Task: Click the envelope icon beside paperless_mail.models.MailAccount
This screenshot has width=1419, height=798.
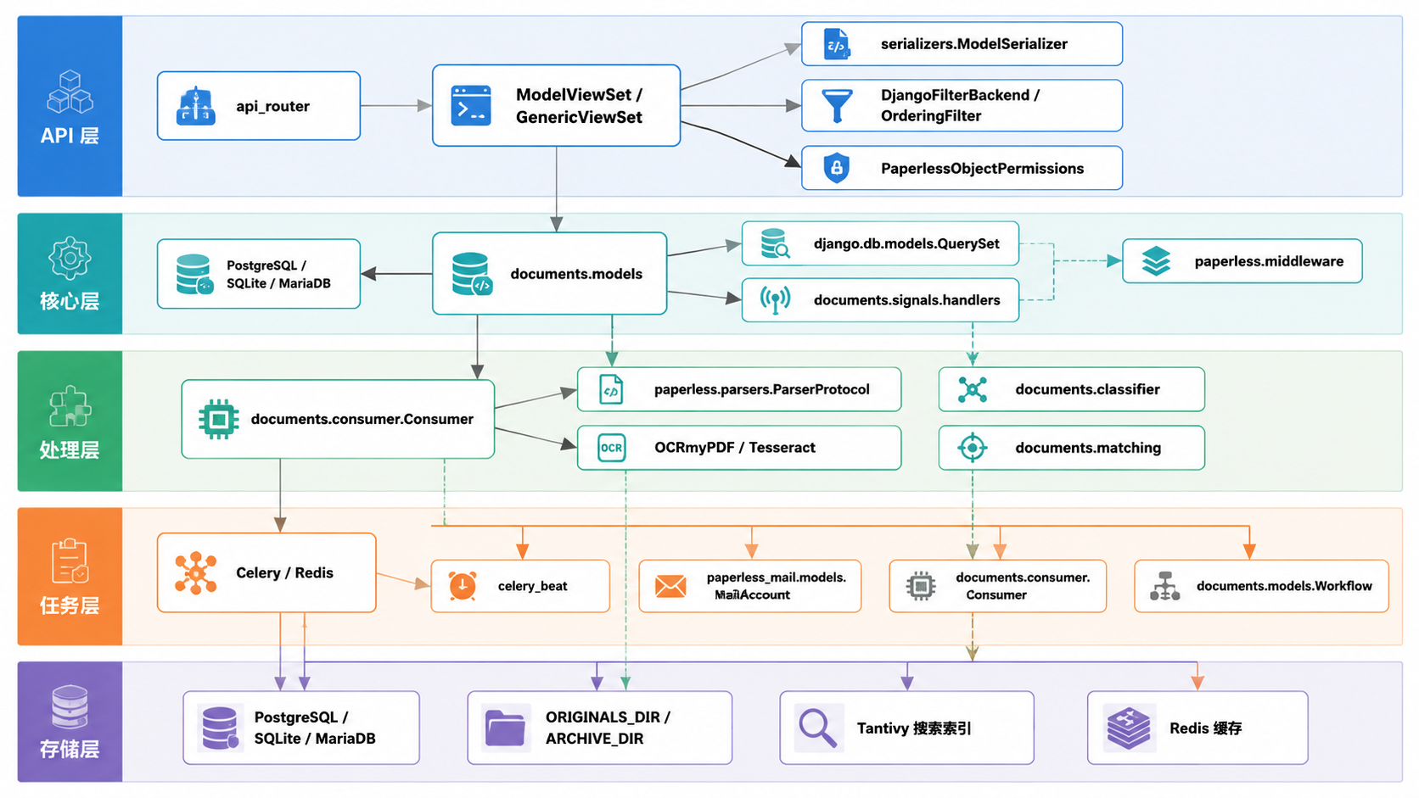Action: coord(670,586)
